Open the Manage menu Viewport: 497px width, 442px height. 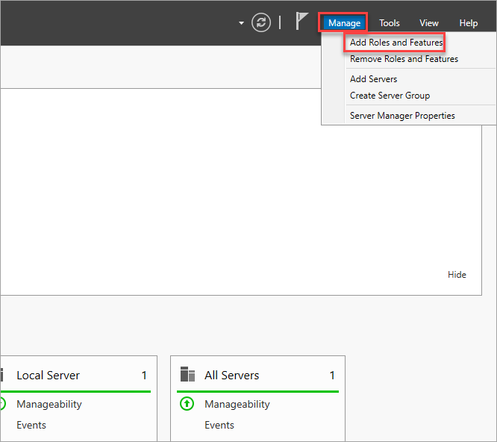pos(344,23)
